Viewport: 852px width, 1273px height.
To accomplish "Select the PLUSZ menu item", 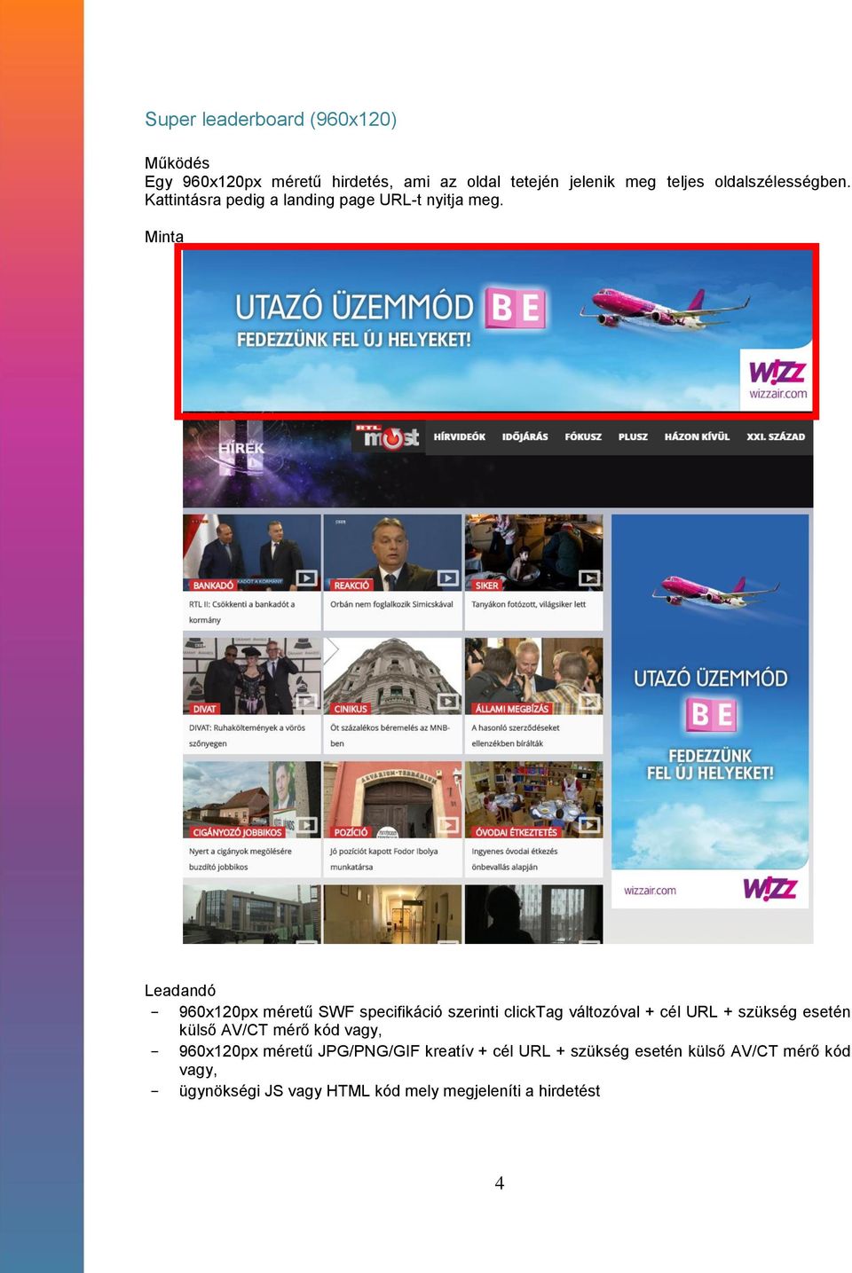I will (633, 436).
